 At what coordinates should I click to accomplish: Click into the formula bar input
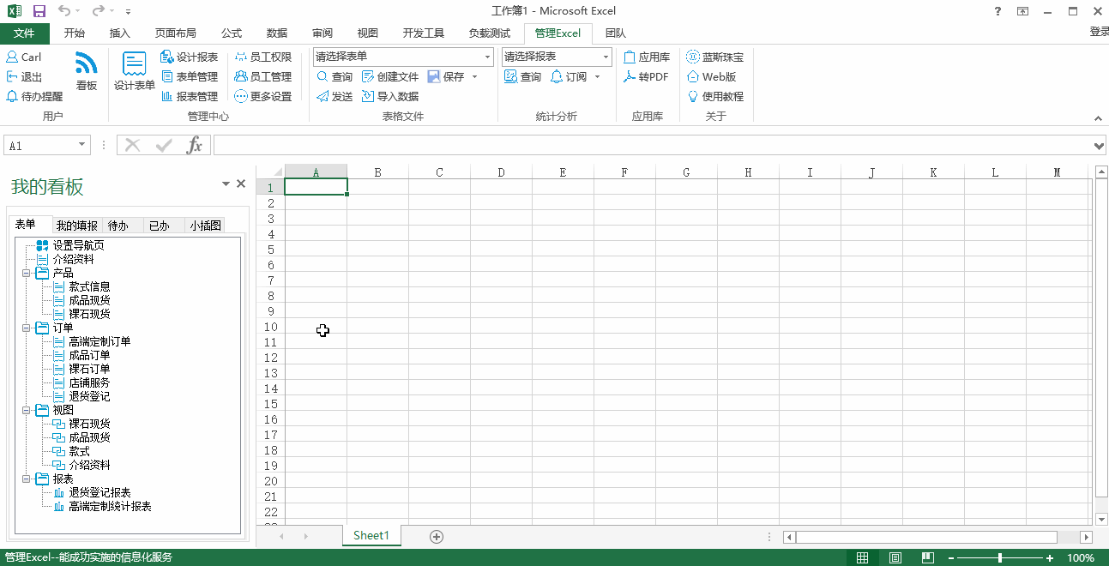pos(653,145)
